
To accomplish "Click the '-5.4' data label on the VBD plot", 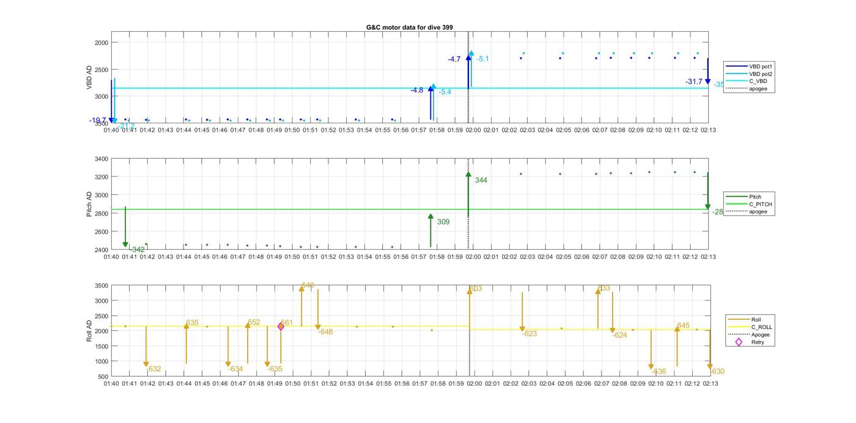I will pyautogui.click(x=445, y=92).
